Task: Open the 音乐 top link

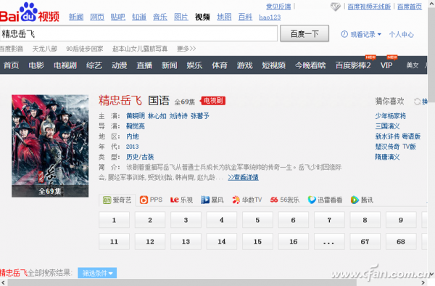Action: (160, 17)
